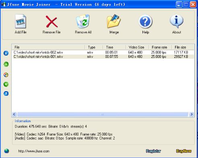The height and width of the screenshot is (158, 198).
Task: Minimize the Jfuse Movie Joiner window
Action: (179, 4)
